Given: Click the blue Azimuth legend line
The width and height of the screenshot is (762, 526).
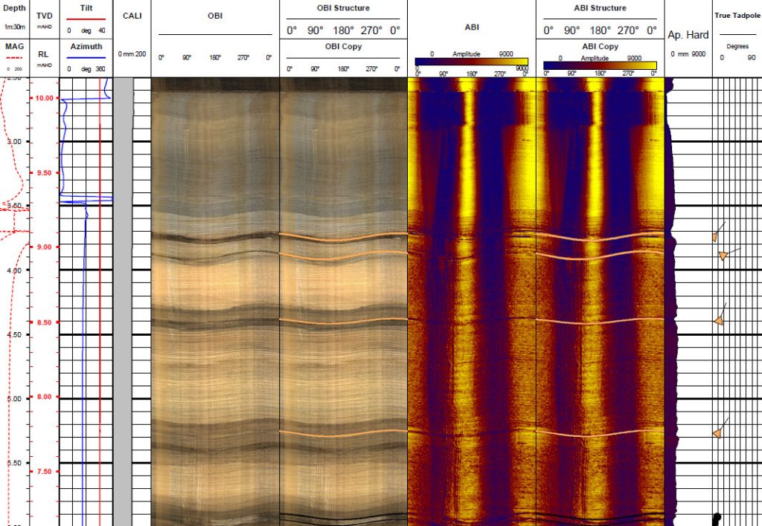Looking at the screenshot, I should [x=86, y=58].
